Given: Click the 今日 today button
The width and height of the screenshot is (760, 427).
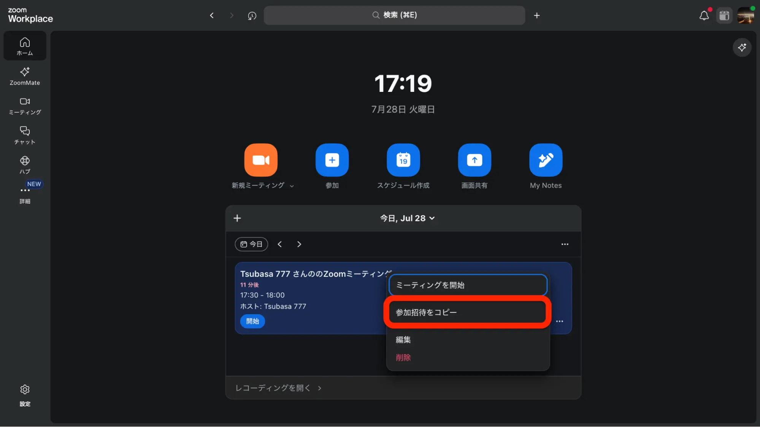Looking at the screenshot, I should (x=251, y=244).
